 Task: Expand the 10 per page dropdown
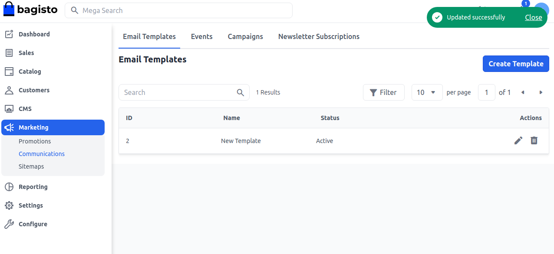[x=426, y=92]
